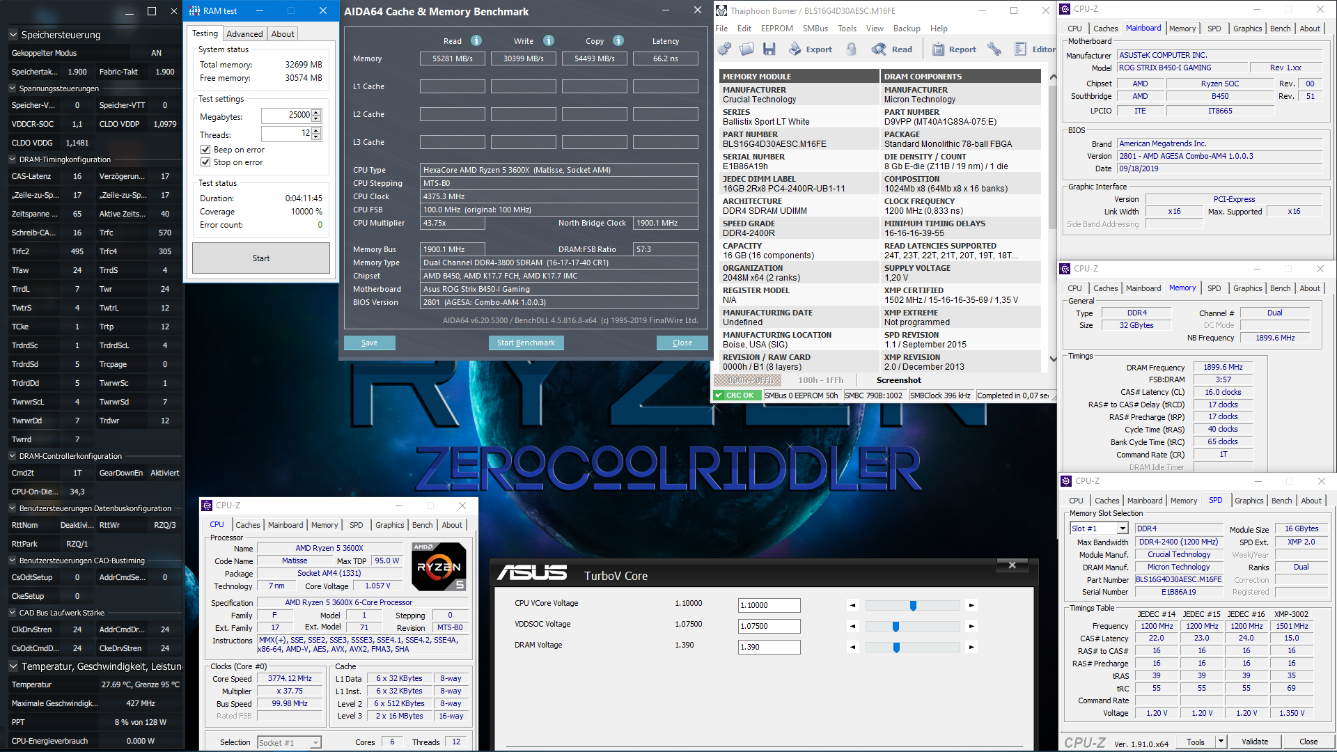
Task: Switch to the Advanced tab in RAM test
Action: coord(244,33)
